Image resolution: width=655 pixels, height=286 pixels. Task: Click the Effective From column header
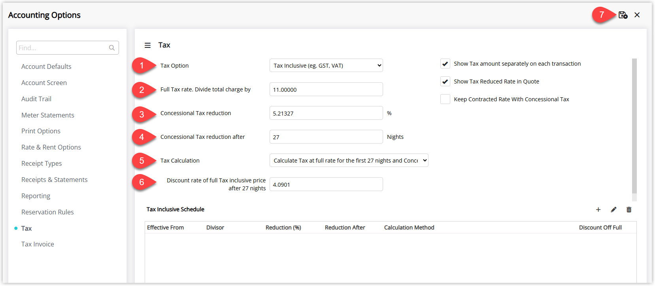[x=165, y=227]
